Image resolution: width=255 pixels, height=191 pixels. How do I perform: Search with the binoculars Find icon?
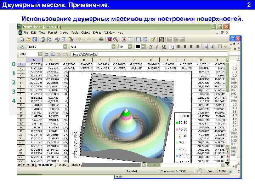101,39
